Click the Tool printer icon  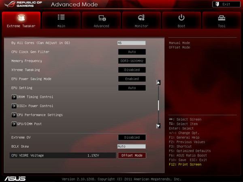(x=222, y=18)
